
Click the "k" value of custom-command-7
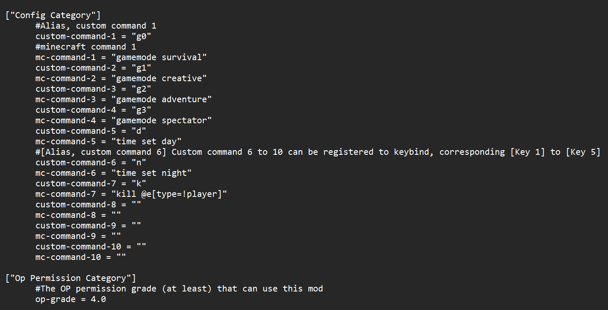[x=138, y=184]
